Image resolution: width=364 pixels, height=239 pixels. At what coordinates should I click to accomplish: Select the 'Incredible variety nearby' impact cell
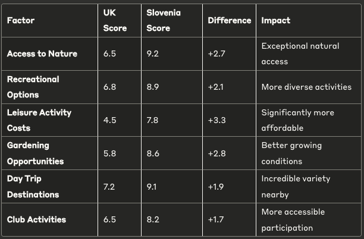[x=296, y=186]
